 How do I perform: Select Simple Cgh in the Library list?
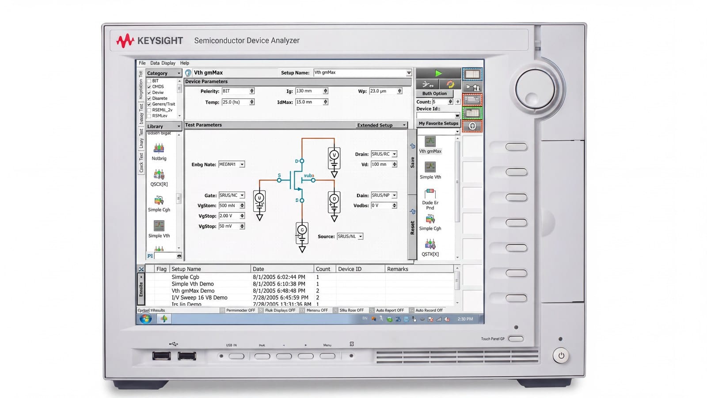click(x=159, y=203)
